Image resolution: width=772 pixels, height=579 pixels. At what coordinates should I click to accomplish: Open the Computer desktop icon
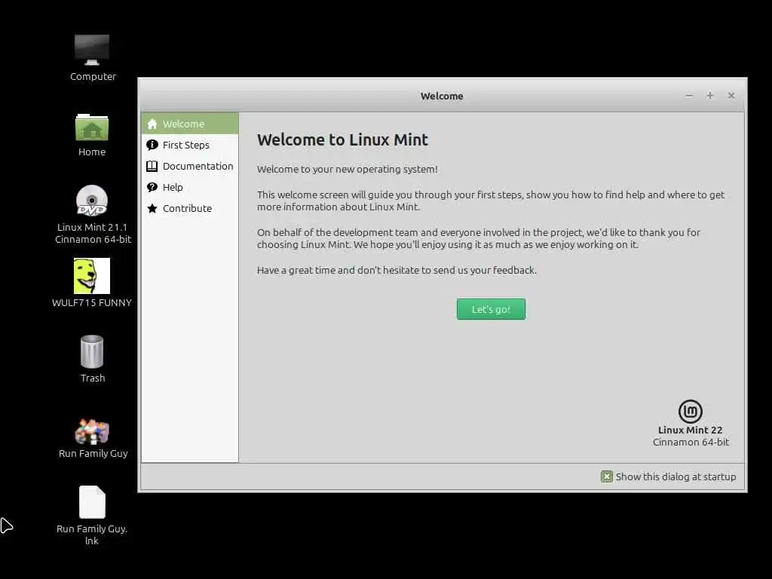[x=92, y=51]
